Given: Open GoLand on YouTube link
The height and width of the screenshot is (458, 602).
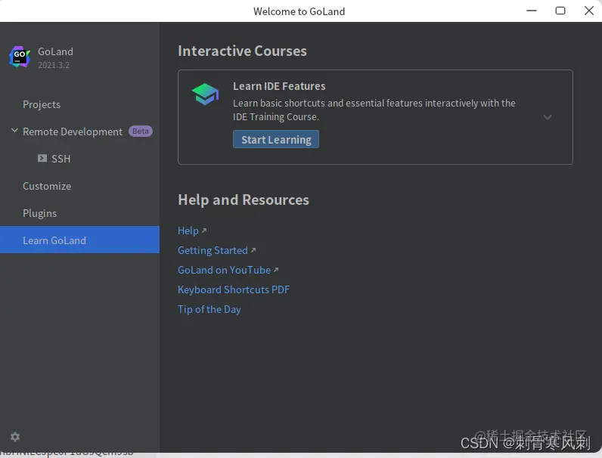Looking at the screenshot, I should point(224,270).
